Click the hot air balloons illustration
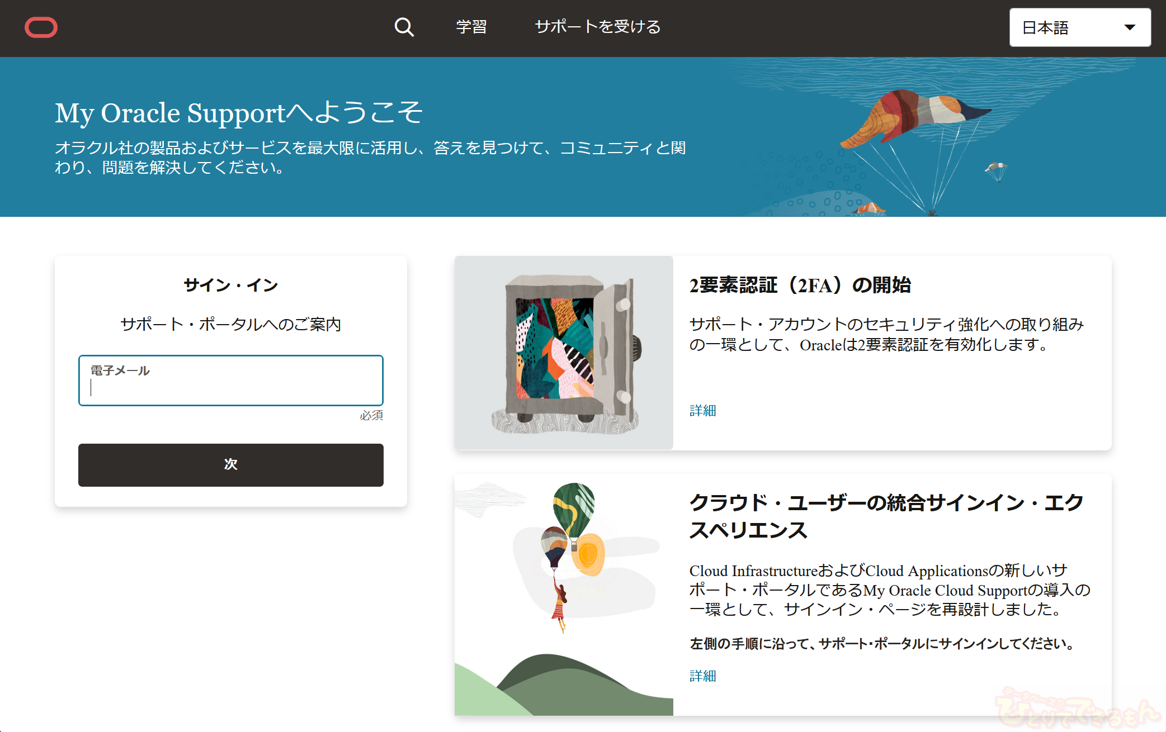 pyautogui.click(x=564, y=595)
